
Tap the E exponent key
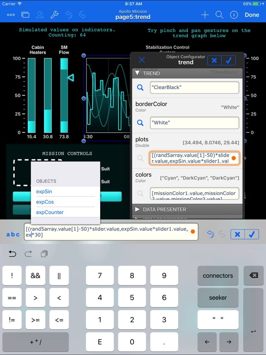point(100,342)
